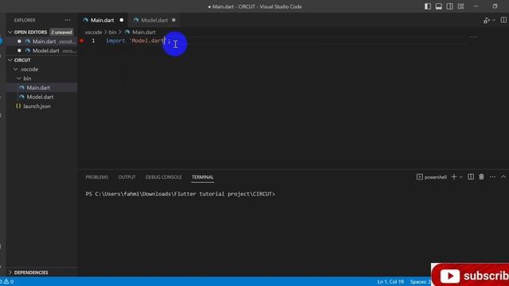Click the 2 unsaved badge

(x=61, y=32)
